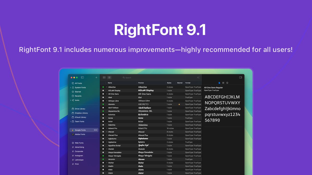The height and width of the screenshot is (175, 312).
Task: Toggle activation dot for ABeeZee
Action: coord(103,87)
